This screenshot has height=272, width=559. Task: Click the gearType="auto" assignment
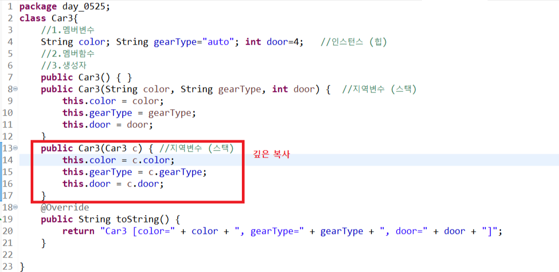tap(196, 42)
